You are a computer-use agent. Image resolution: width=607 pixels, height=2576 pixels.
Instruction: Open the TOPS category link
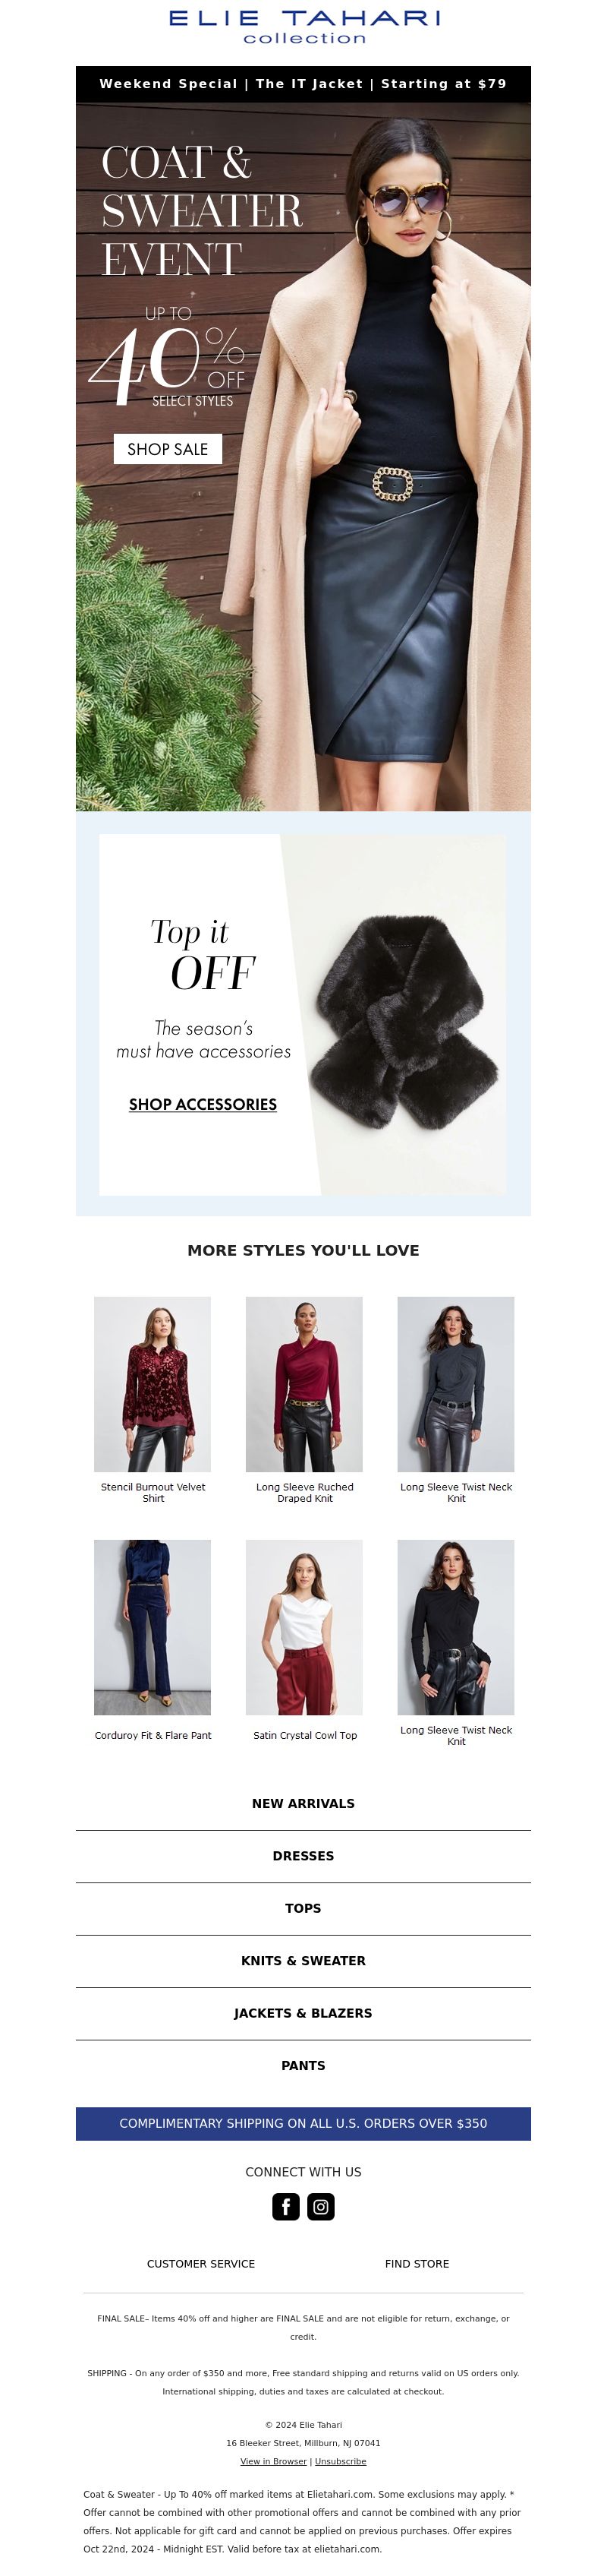[x=303, y=1908]
